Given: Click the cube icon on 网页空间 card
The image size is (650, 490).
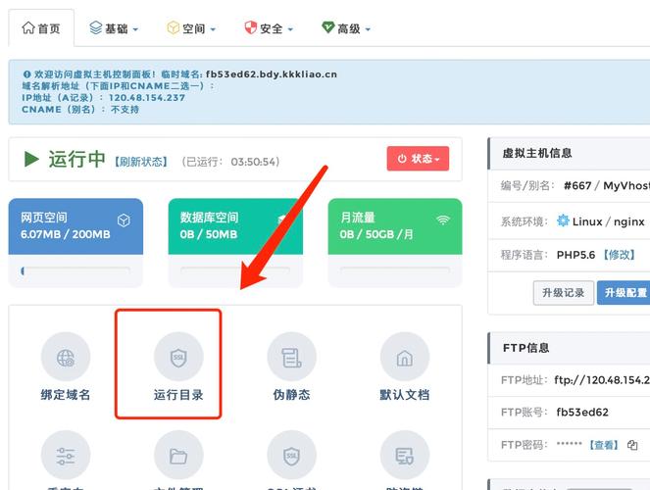Looking at the screenshot, I should (x=124, y=220).
